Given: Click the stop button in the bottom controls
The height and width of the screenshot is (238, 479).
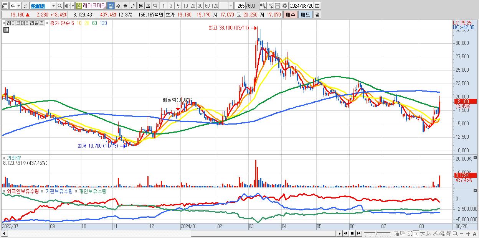Looking at the screenshot, I should [352, 233].
